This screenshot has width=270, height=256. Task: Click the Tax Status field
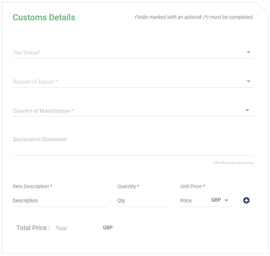coord(133,52)
